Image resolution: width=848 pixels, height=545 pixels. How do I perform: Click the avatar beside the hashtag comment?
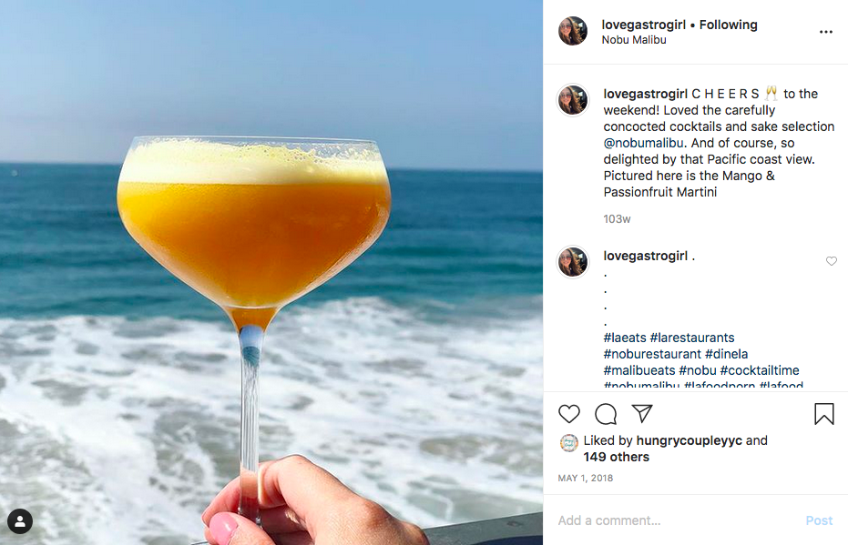coord(573,262)
